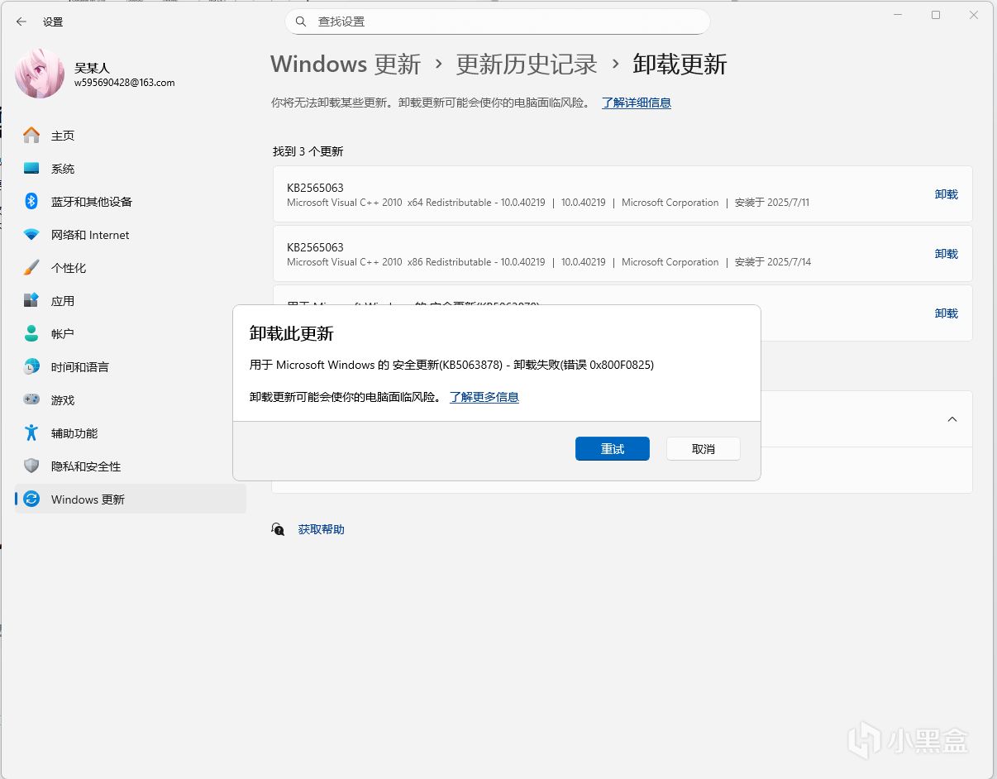Click 取消 in the uninstall dialog
Image resolution: width=997 pixels, height=779 pixels.
click(x=704, y=448)
